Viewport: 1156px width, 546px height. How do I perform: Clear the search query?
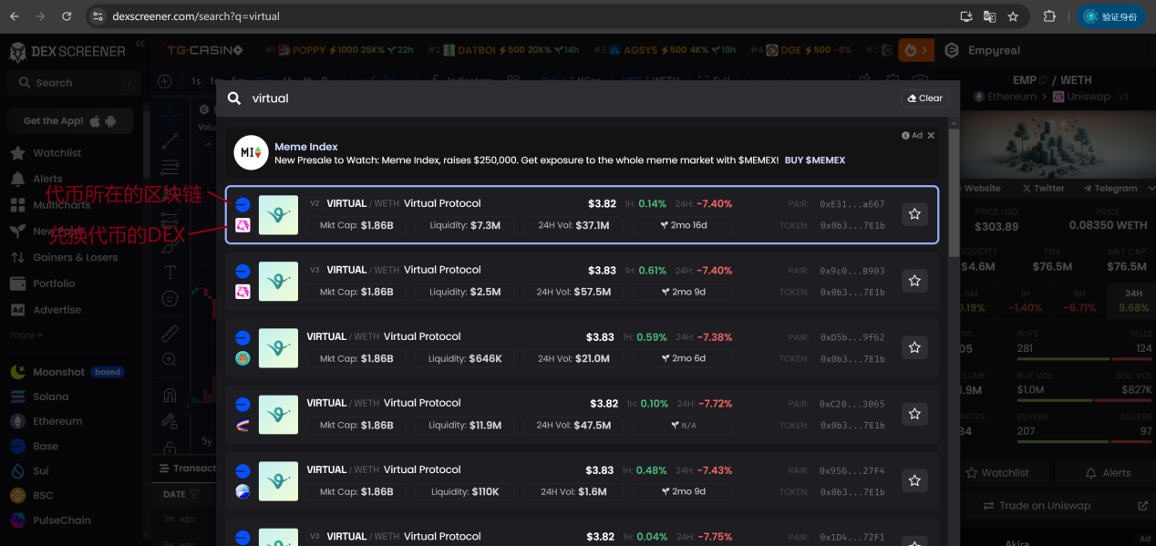(x=924, y=98)
